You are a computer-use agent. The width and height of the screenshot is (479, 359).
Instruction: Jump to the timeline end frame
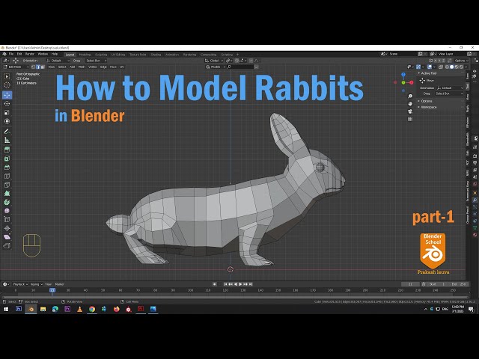pyautogui.click(x=251, y=284)
